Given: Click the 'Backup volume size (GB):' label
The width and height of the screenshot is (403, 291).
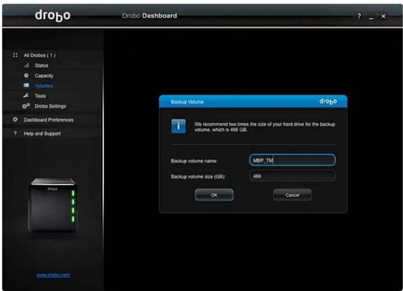Looking at the screenshot, I should 198,177.
